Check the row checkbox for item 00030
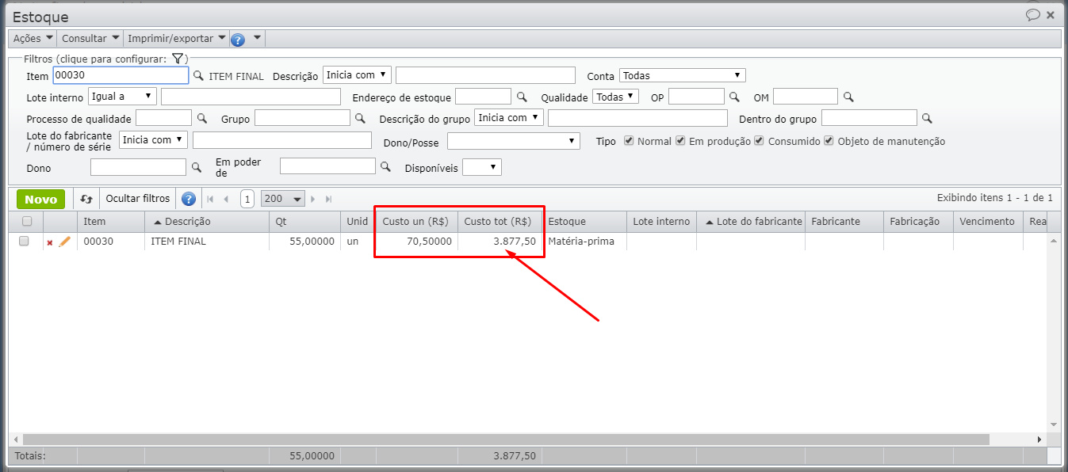This screenshot has width=1068, height=472. pyautogui.click(x=24, y=241)
